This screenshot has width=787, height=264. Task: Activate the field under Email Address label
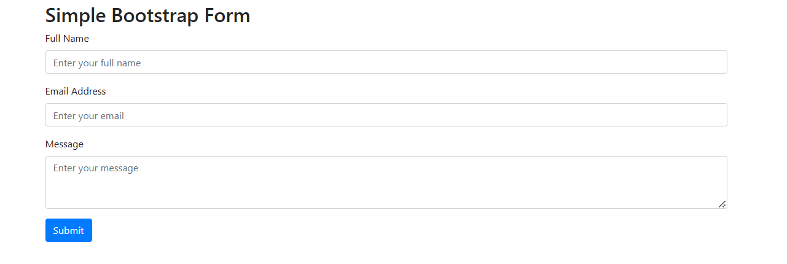pos(386,115)
